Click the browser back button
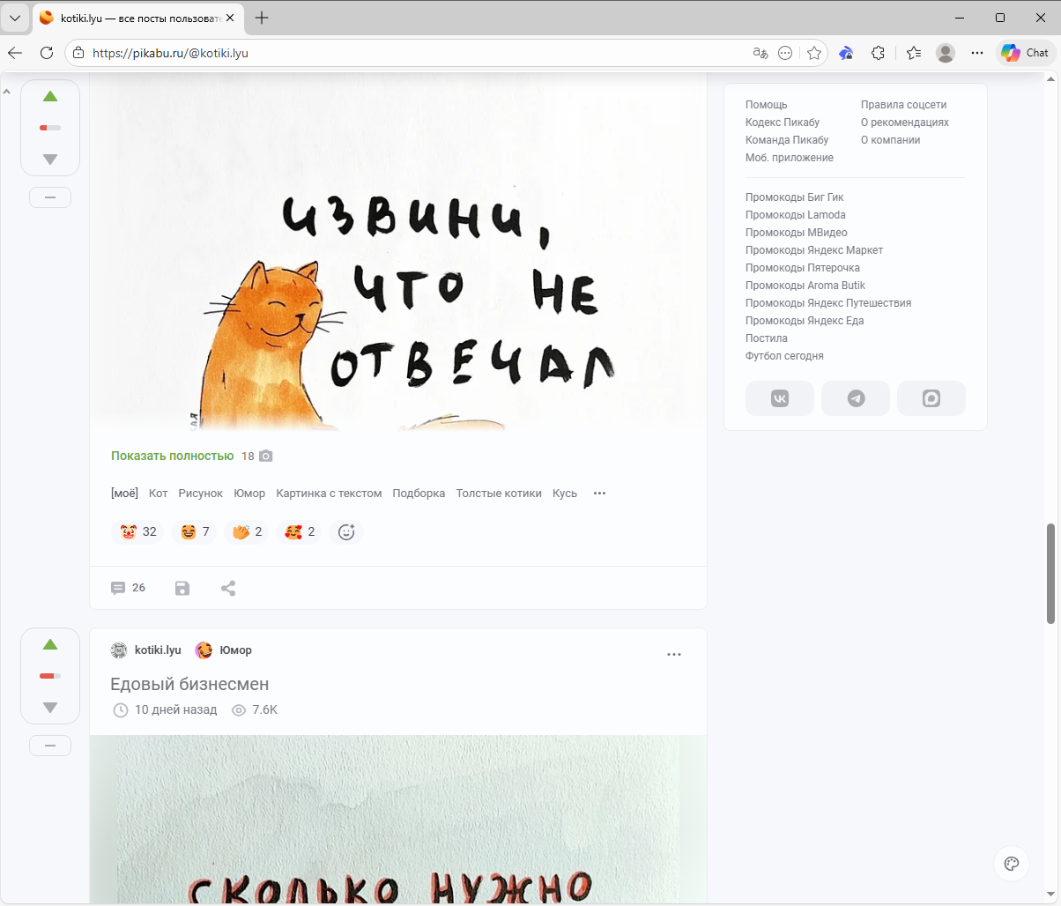The width and height of the screenshot is (1061, 906). click(15, 53)
